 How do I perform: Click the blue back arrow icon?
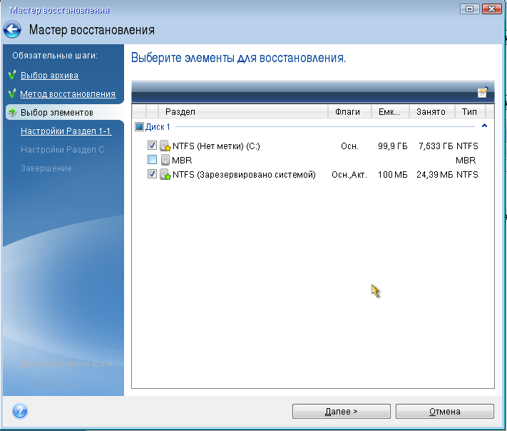click(12, 30)
